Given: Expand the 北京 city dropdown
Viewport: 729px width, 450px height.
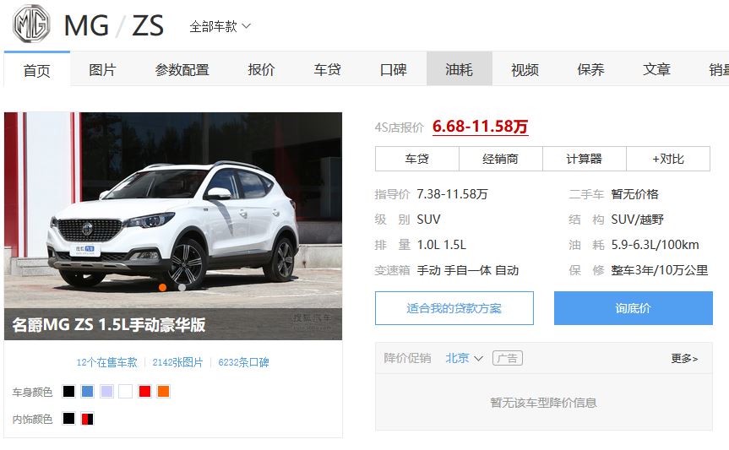Looking at the screenshot, I should coord(465,359).
